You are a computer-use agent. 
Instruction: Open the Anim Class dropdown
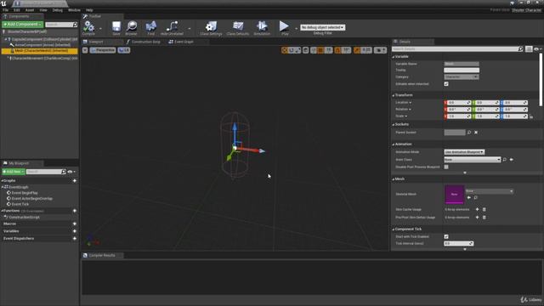point(473,160)
